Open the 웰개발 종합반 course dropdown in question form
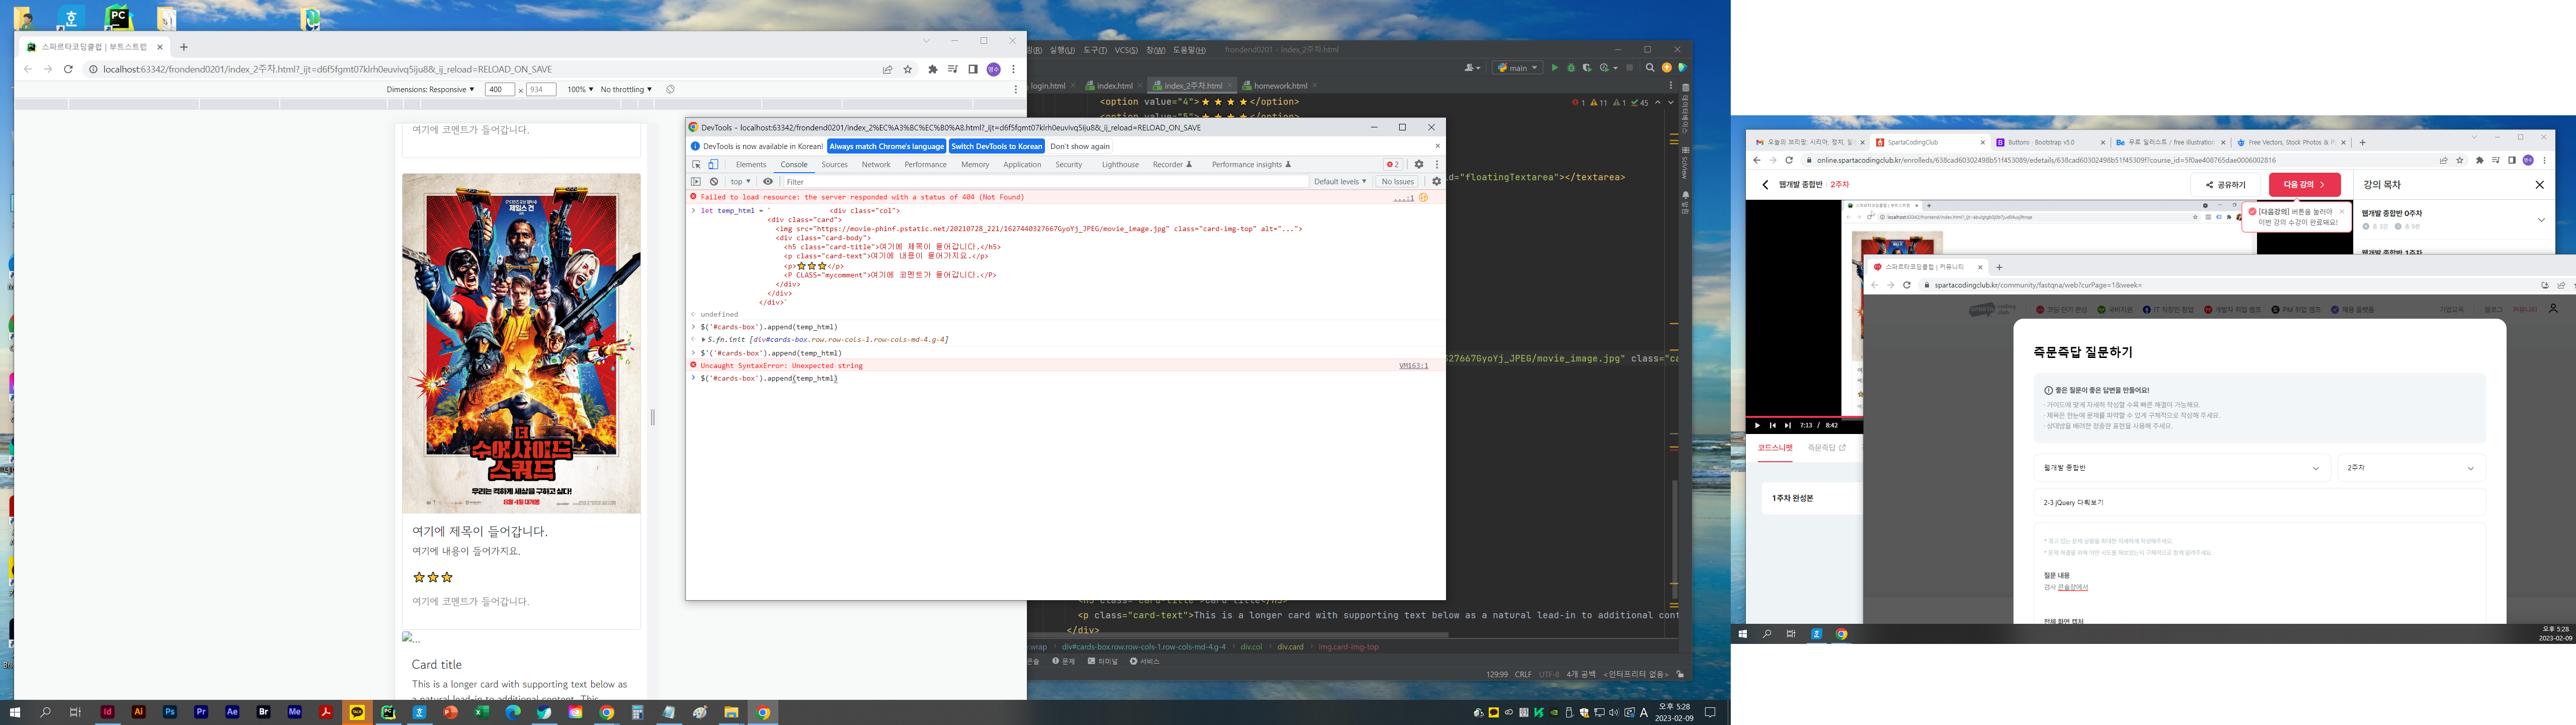Viewport: 2576px width, 725px height. pos(2183,468)
